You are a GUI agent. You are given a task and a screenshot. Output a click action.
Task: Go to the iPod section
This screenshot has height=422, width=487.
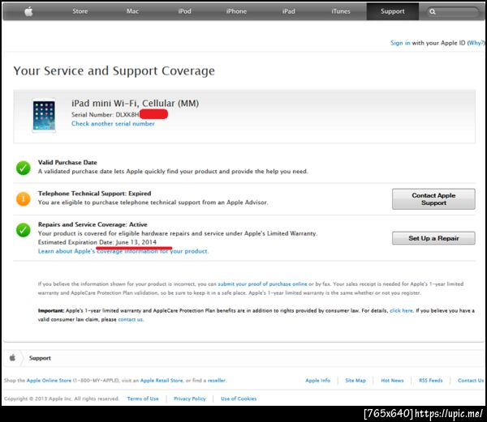[184, 11]
